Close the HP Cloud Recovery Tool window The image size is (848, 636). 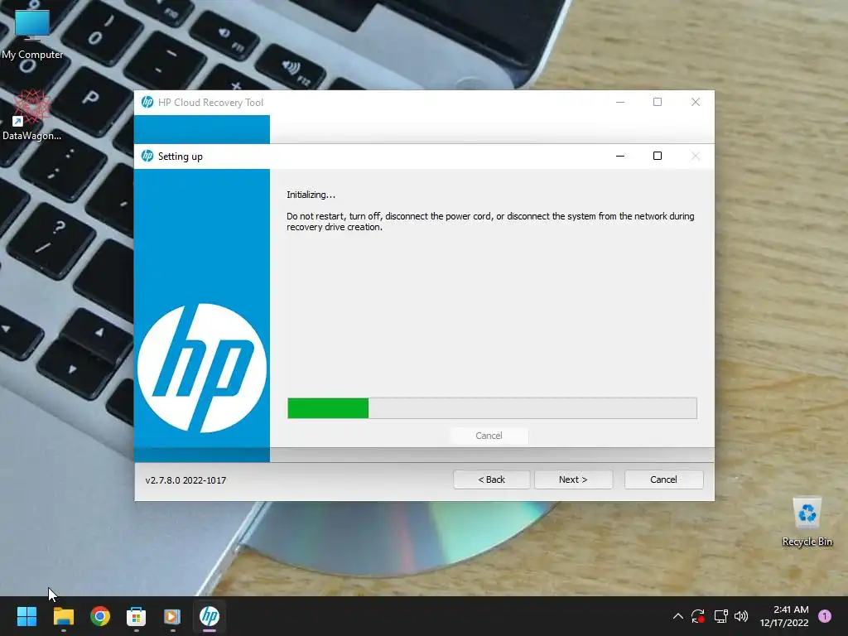(x=696, y=102)
